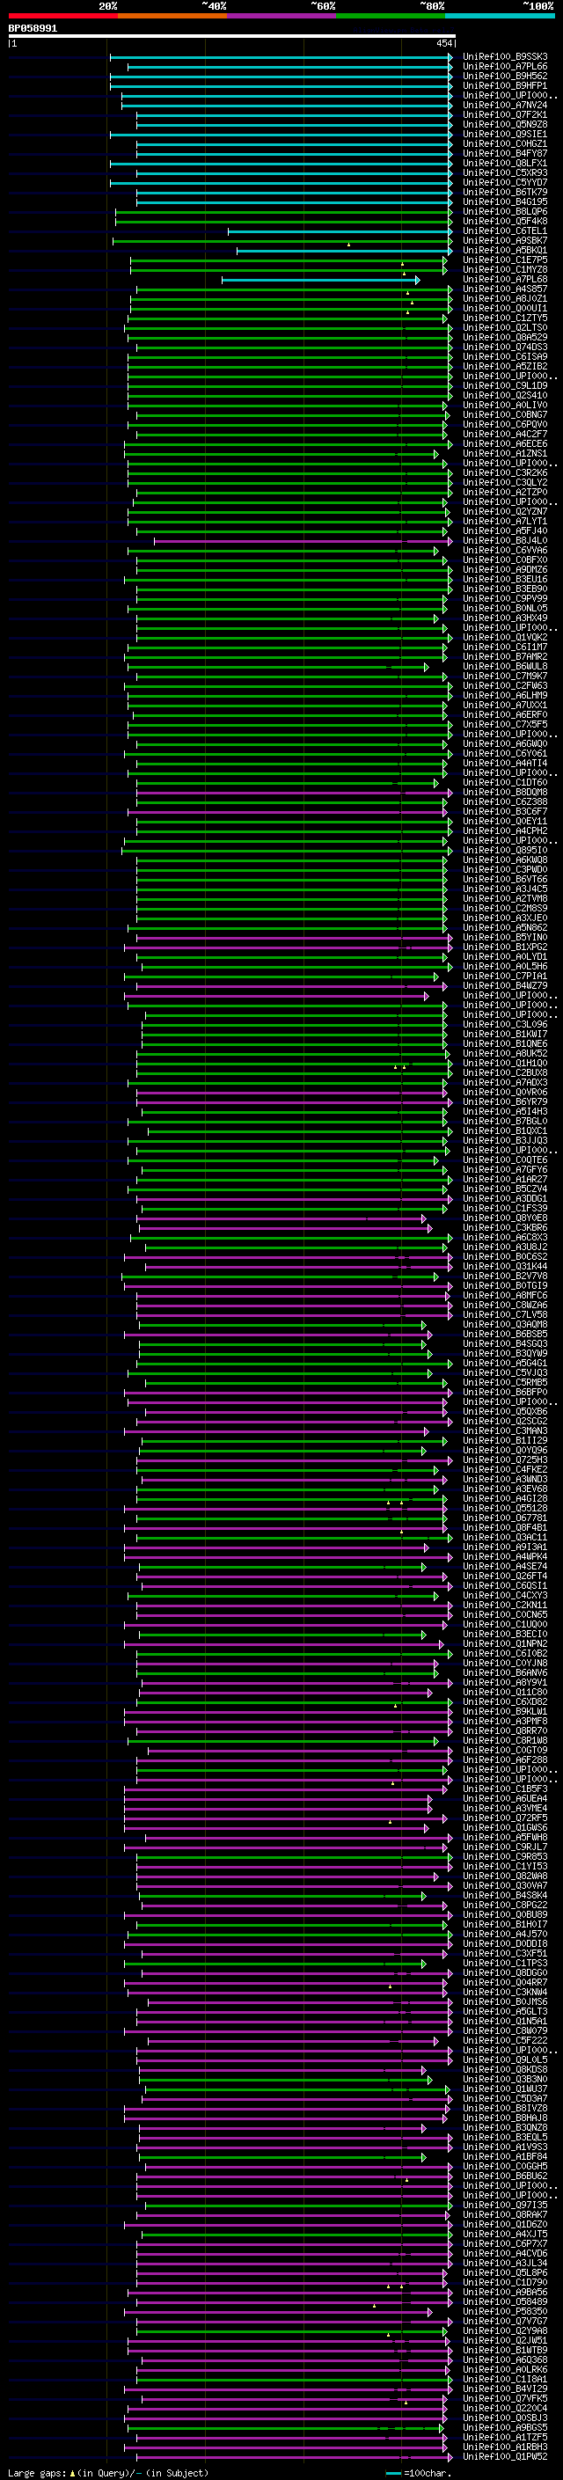Click the UniRef100_Q5F4K8 label
The height and width of the screenshot is (2480, 563).
pyautogui.click(x=505, y=222)
